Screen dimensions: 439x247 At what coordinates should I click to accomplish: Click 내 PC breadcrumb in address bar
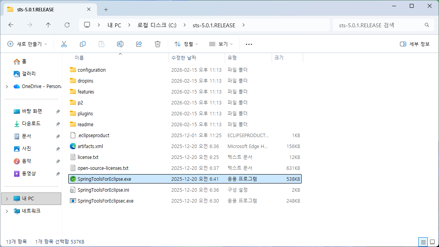[114, 25]
